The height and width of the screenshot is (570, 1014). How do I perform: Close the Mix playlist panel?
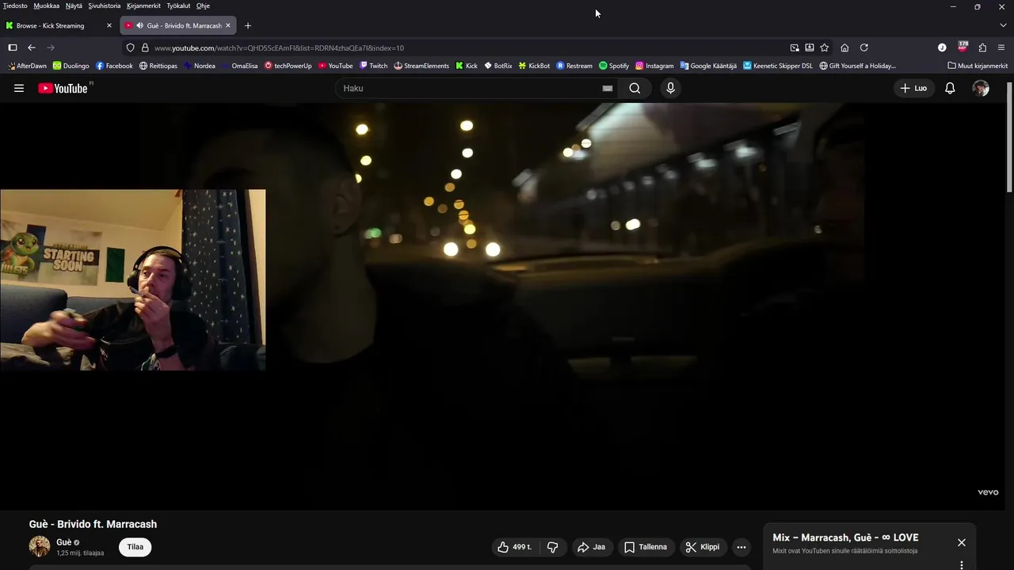pyautogui.click(x=962, y=542)
